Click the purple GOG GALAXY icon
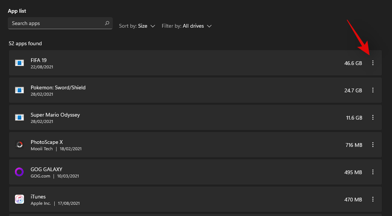392x216 pixels. pos(19,172)
